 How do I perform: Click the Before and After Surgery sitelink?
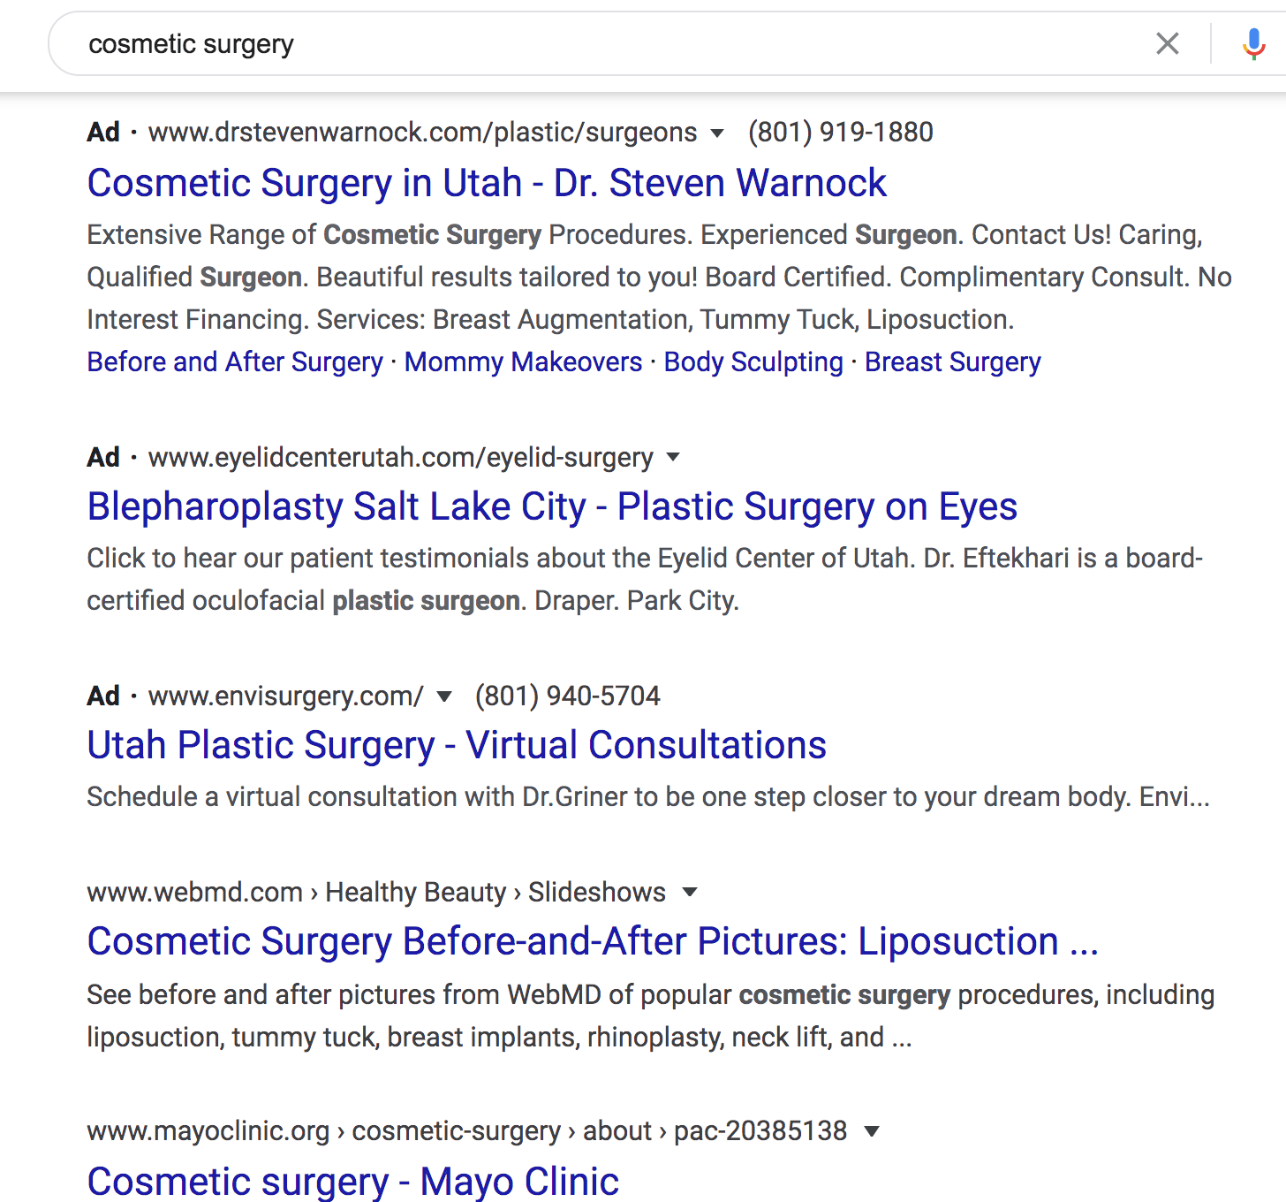tap(234, 362)
